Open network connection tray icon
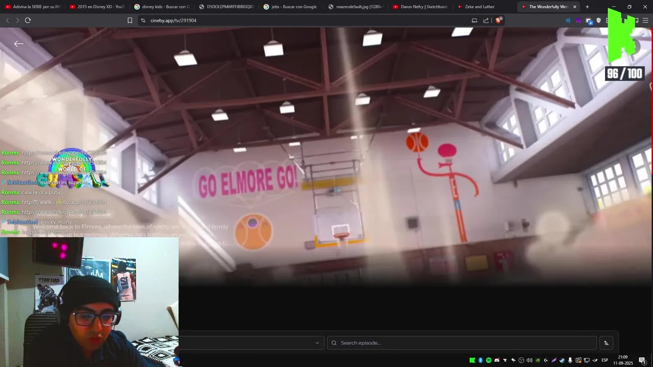653x367 pixels. coord(587,360)
